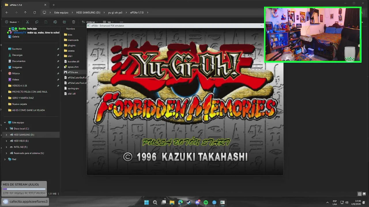Click the Share icon in Explorer toolbar
Viewport: 369px width, 207px height.
[x=64, y=22]
